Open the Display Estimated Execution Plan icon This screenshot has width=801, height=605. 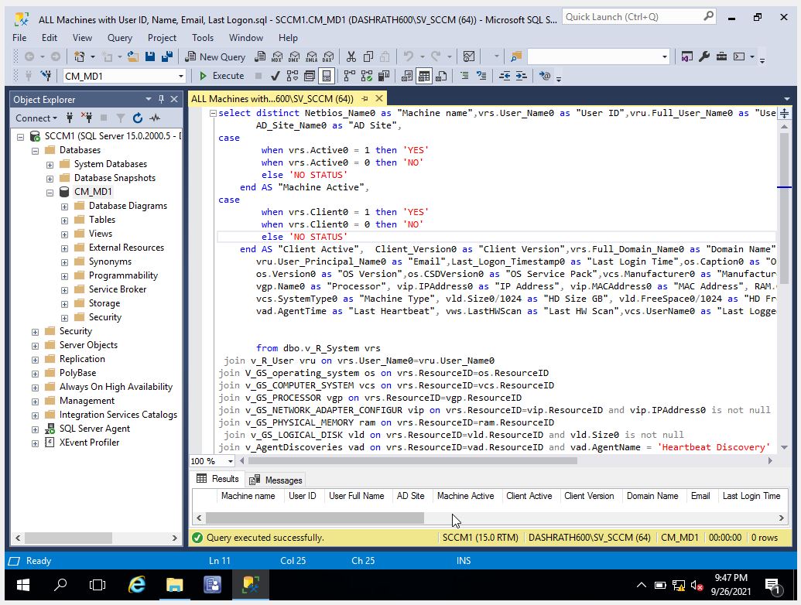pyautogui.click(x=291, y=76)
